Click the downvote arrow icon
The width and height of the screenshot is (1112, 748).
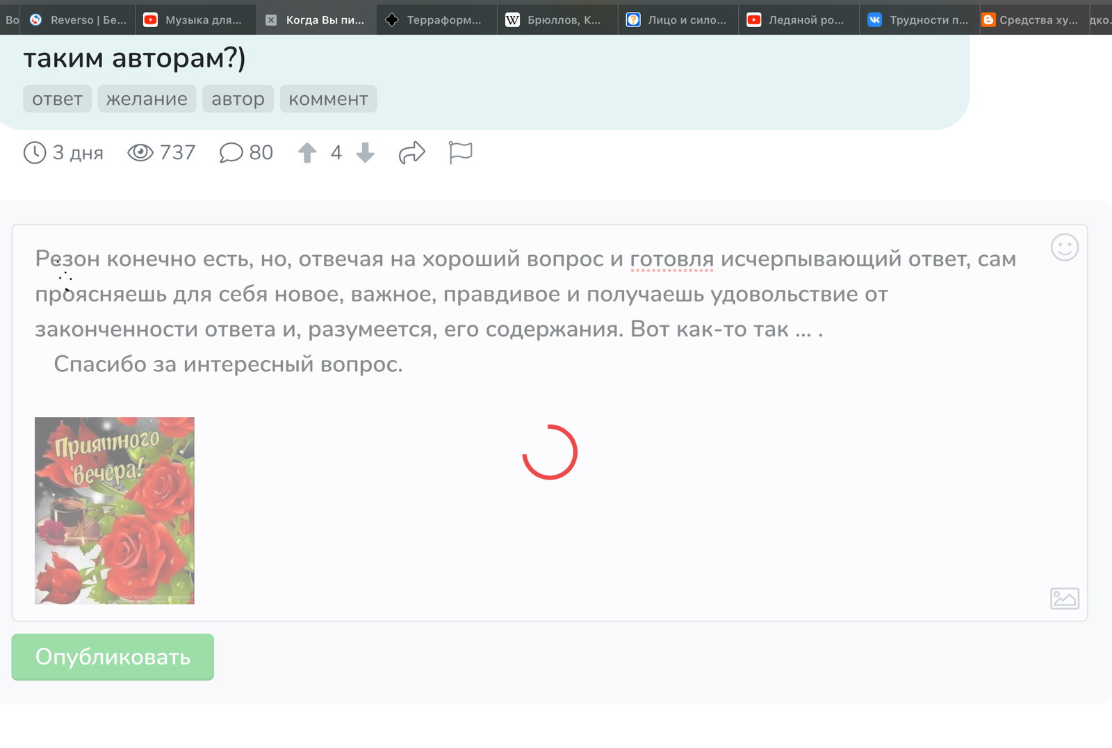tap(365, 152)
